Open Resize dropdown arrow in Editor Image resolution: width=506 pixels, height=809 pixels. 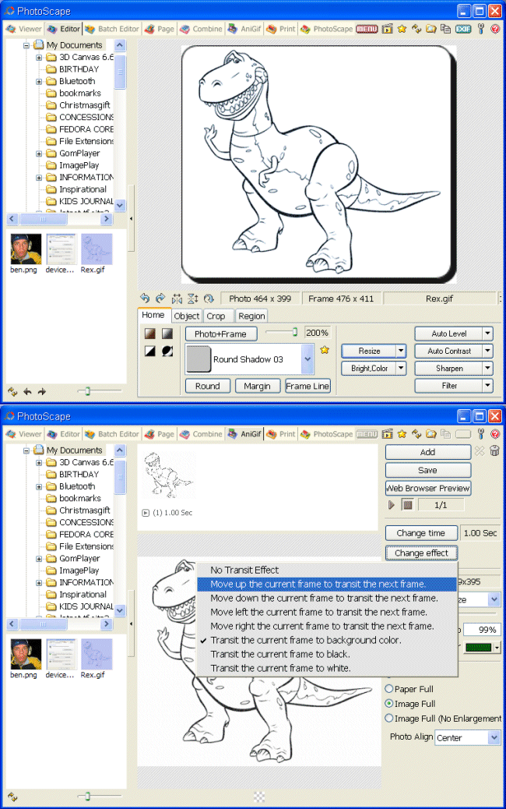401,351
